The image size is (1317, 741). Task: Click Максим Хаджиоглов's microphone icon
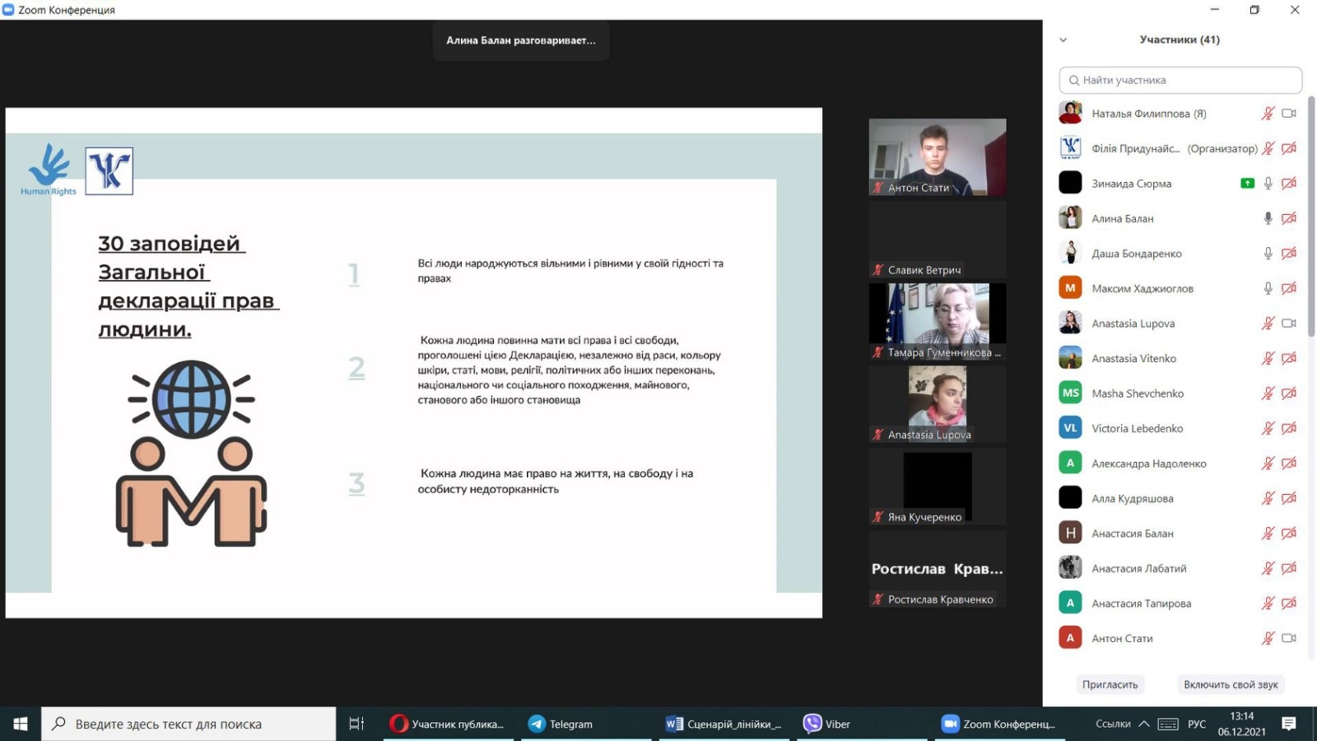pos(1268,288)
